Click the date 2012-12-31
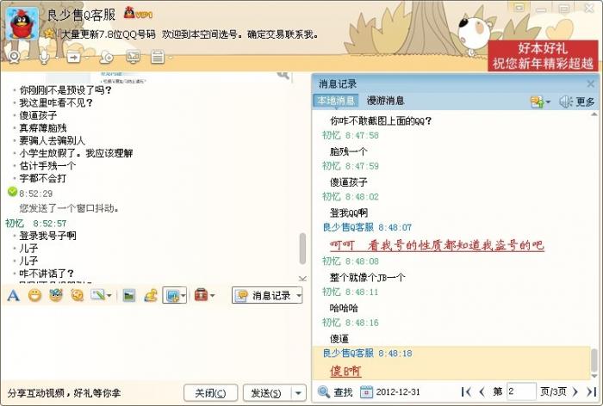603x406 pixels. tap(398, 391)
